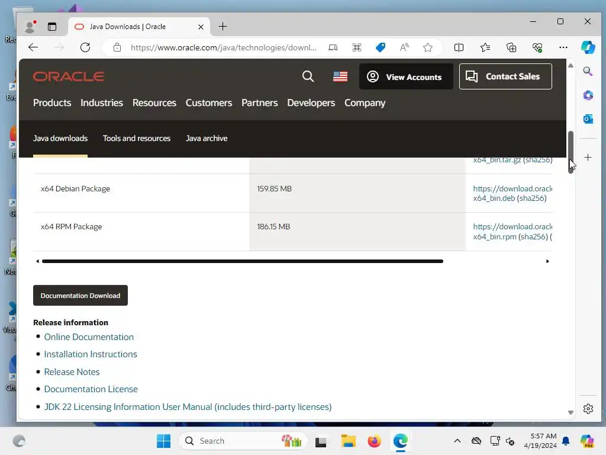Open the Release Notes link
The width and height of the screenshot is (606, 455).
72,372
